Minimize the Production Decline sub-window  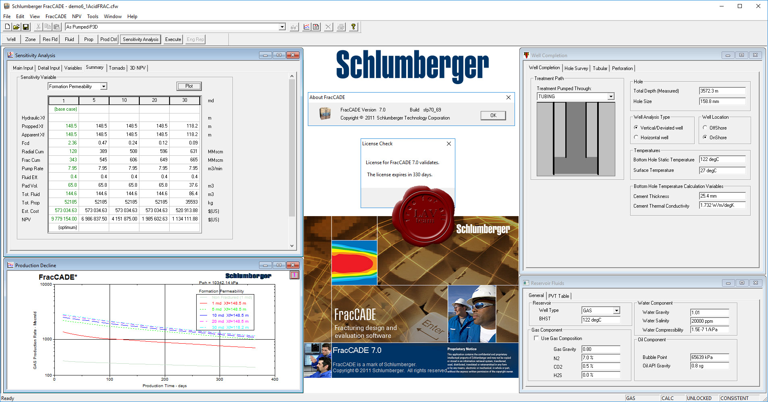click(265, 265)
